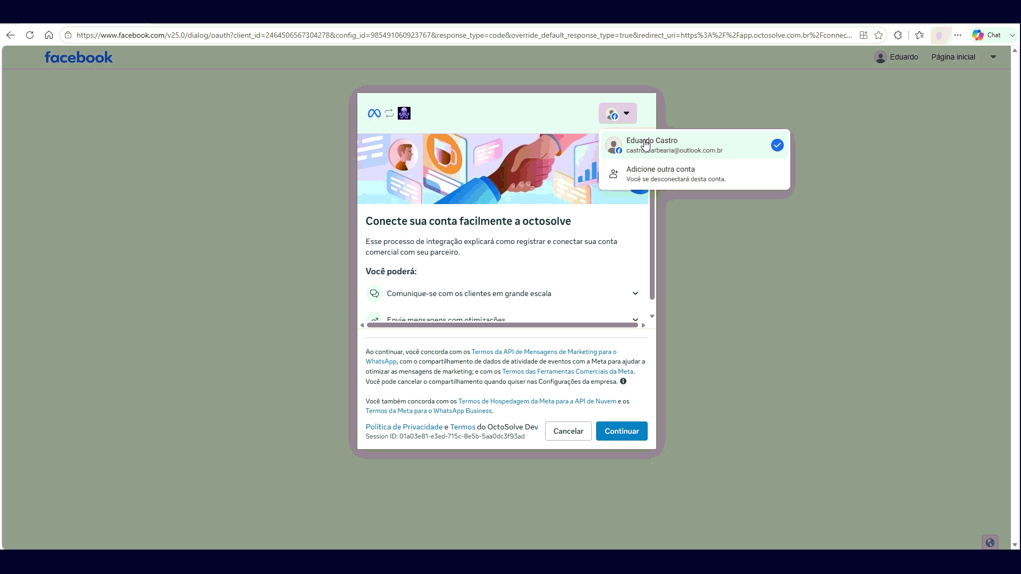Go to Página inicial
The height and width of the screenshot is (574, 1021).
(953, 57)
